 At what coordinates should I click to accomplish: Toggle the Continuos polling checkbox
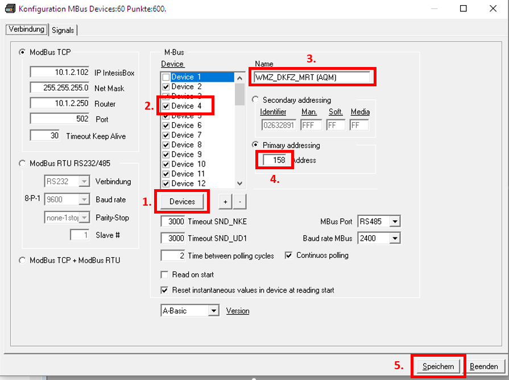coord(288,256)
